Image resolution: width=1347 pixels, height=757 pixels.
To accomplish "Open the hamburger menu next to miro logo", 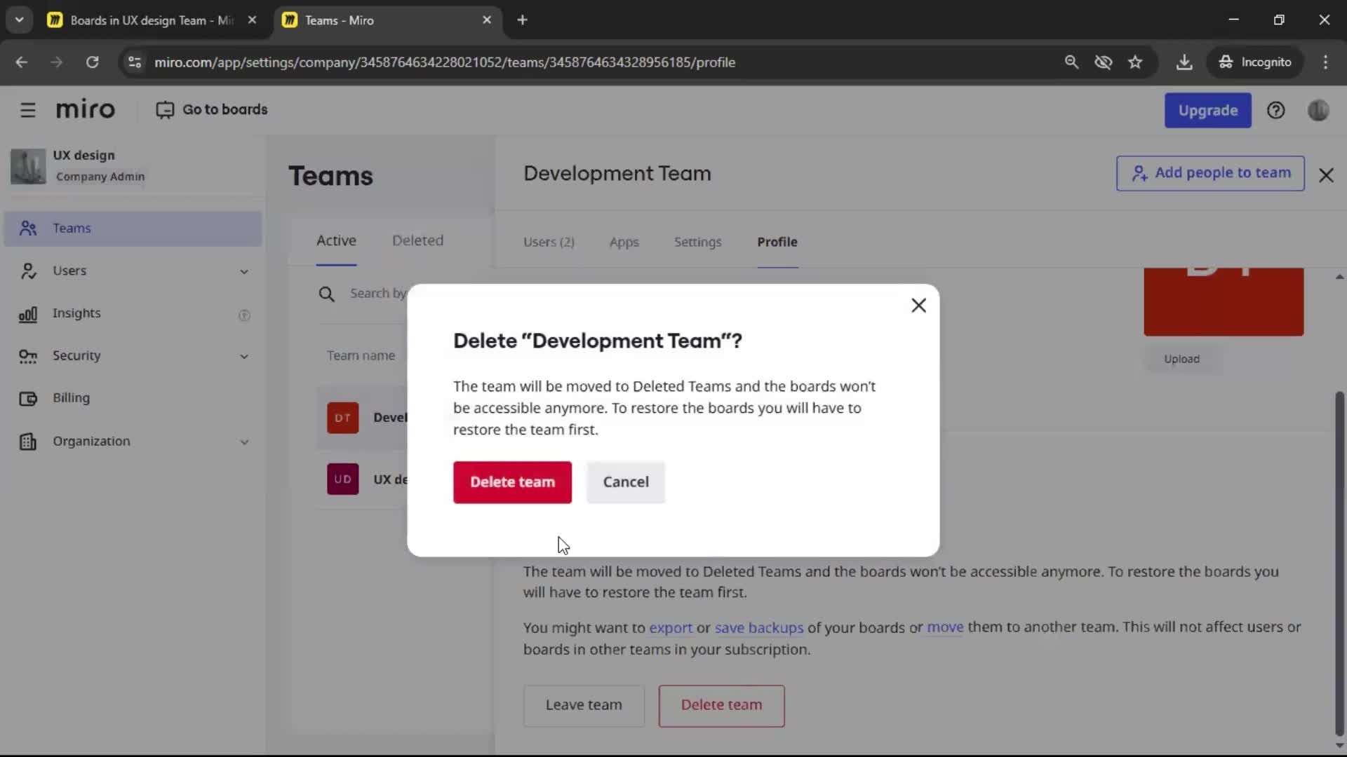I will tap(28, 110).
